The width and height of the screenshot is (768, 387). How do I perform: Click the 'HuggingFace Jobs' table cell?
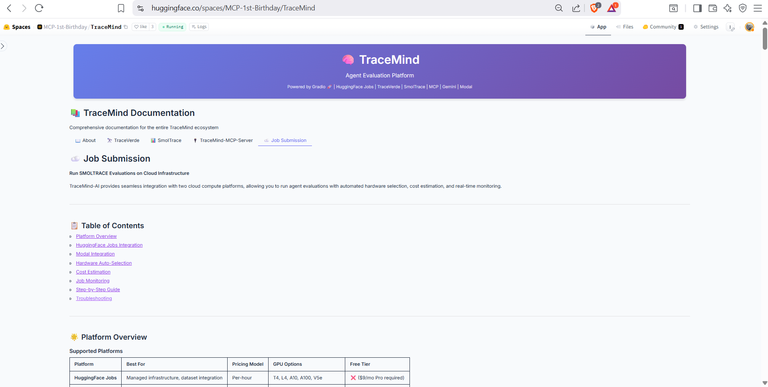click(x=96, y=378)
